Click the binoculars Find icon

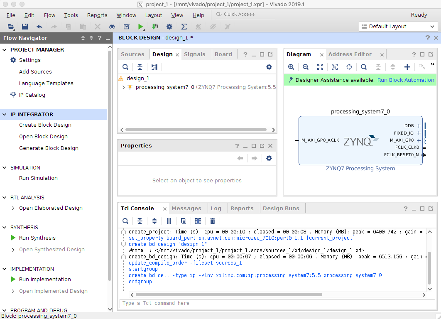112,27
